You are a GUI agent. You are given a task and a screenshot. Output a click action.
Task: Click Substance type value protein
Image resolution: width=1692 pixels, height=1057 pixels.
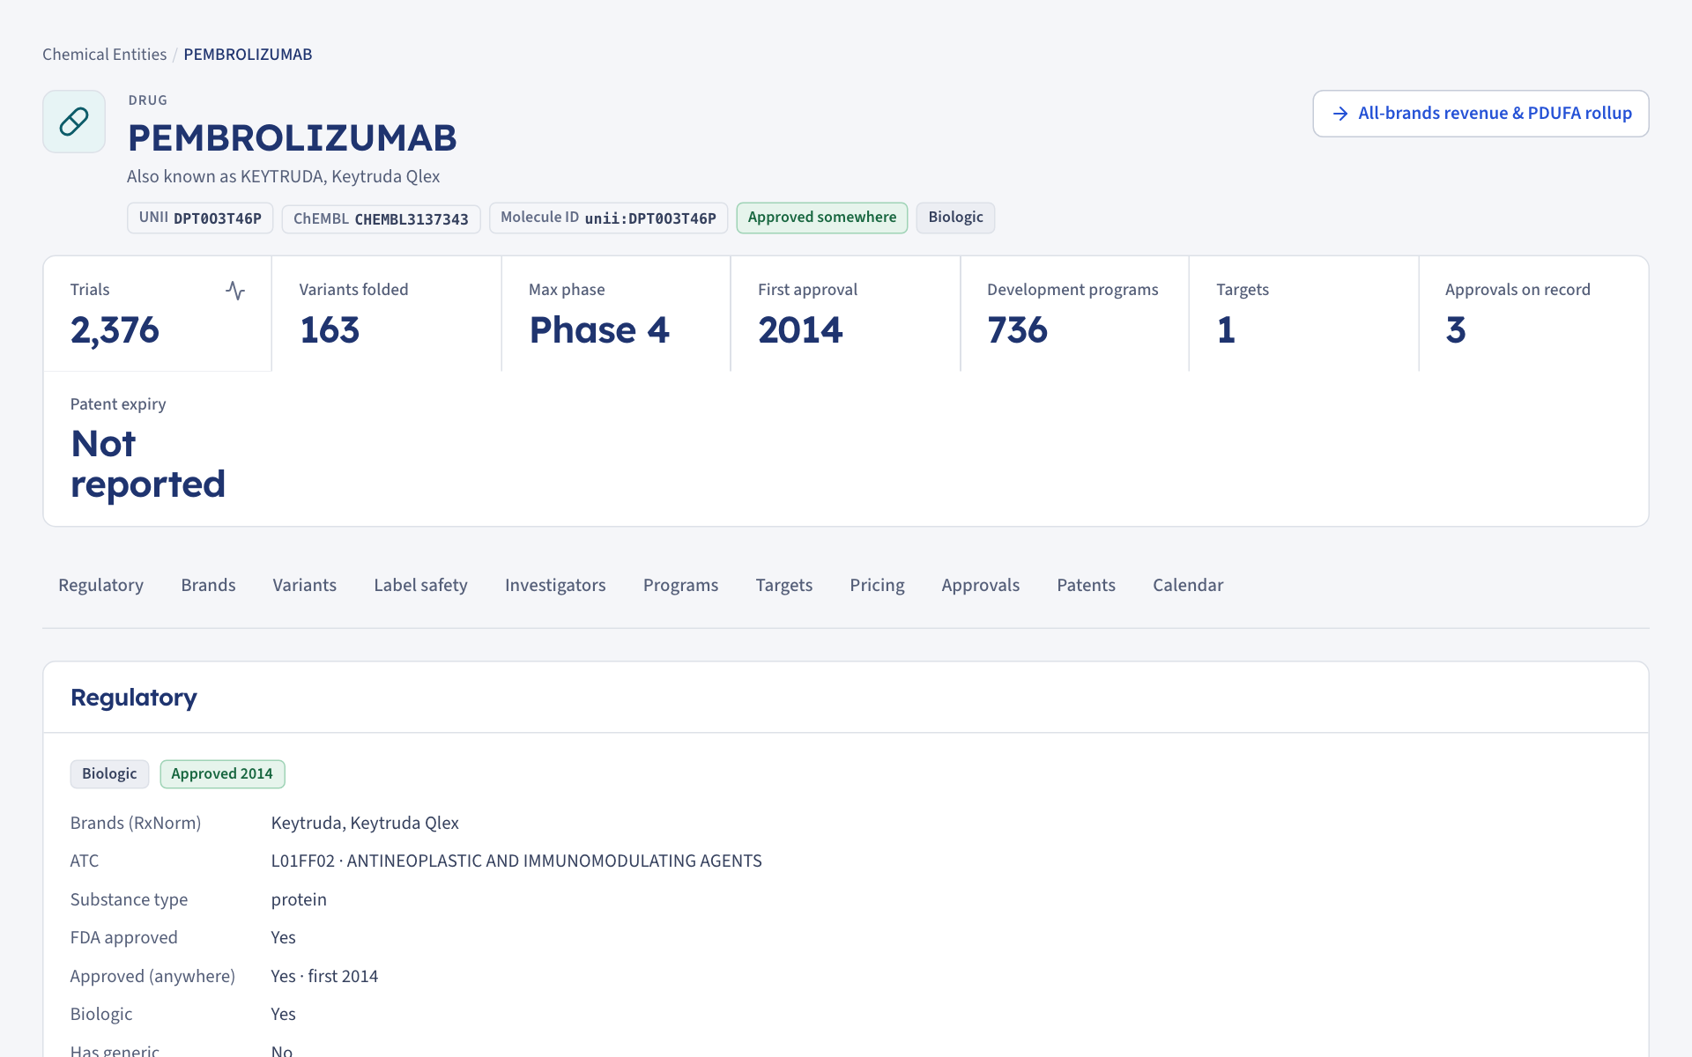(x=299, y=899)
